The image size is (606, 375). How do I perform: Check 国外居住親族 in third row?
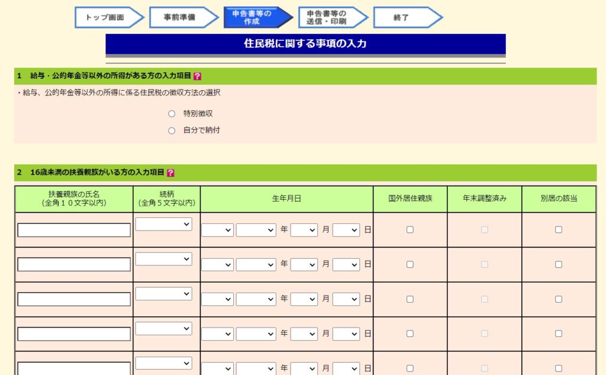(x=410, y=299)
